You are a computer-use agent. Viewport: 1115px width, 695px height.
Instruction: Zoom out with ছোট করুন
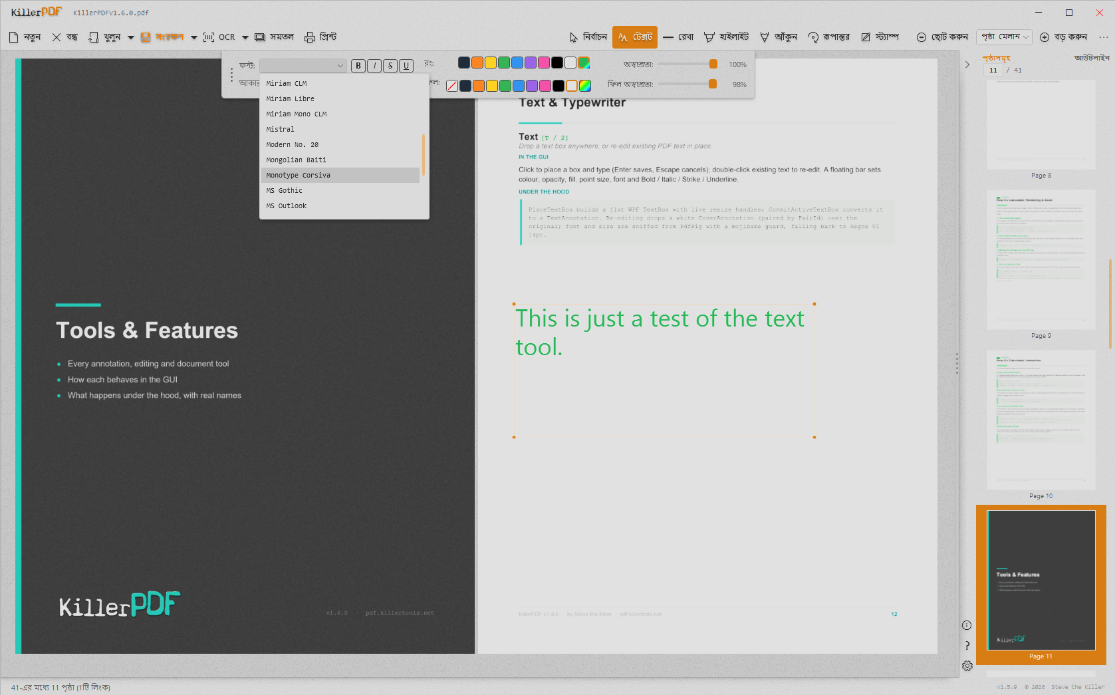point(942,37)
